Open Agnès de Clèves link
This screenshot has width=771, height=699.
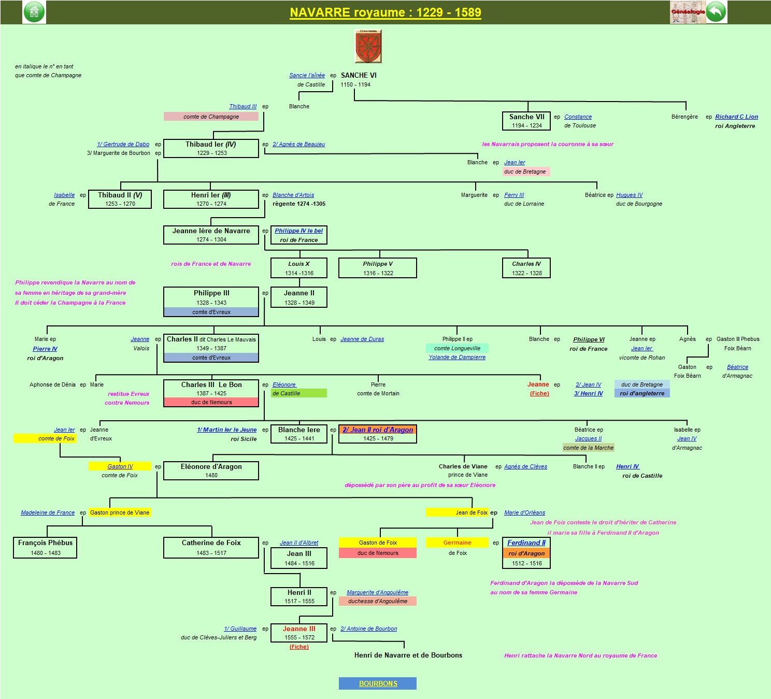pyautogui.click(x=525, y=466)
